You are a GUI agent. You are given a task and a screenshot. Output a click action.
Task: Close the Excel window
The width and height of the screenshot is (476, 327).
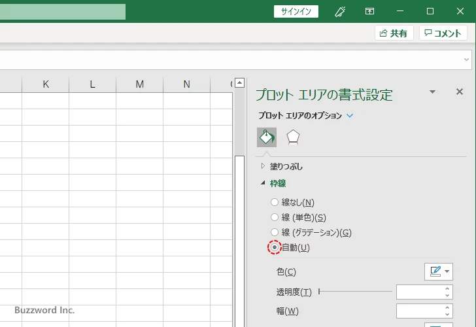pyautogui.click(x=460, y=11)
